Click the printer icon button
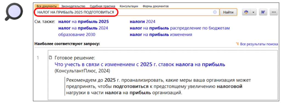 [246, 12]
